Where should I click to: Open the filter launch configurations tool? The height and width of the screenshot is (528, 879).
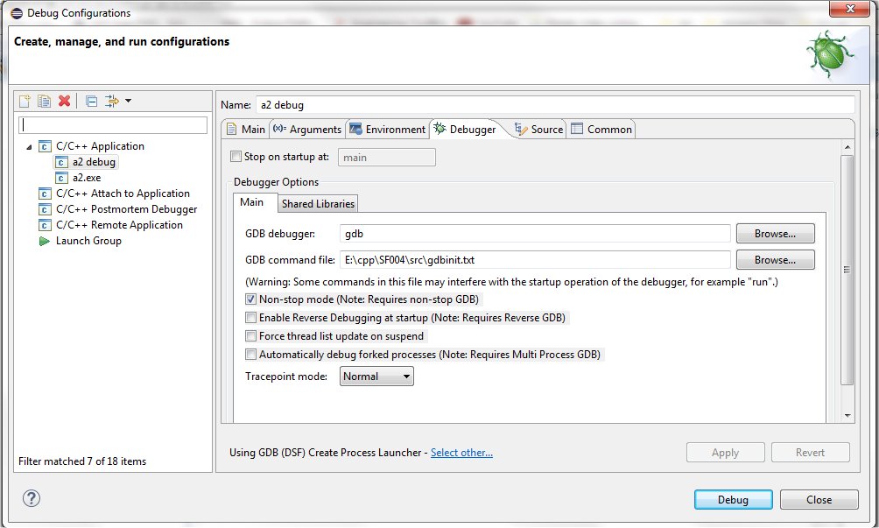110,101
